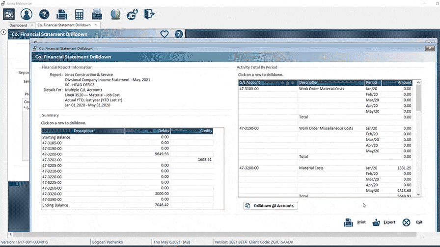Click the 1331.25 amount for Jan/20
Image resolution: width=440 pixels, height=247 pixels.
pyautogui.click(x=404, y=168)
